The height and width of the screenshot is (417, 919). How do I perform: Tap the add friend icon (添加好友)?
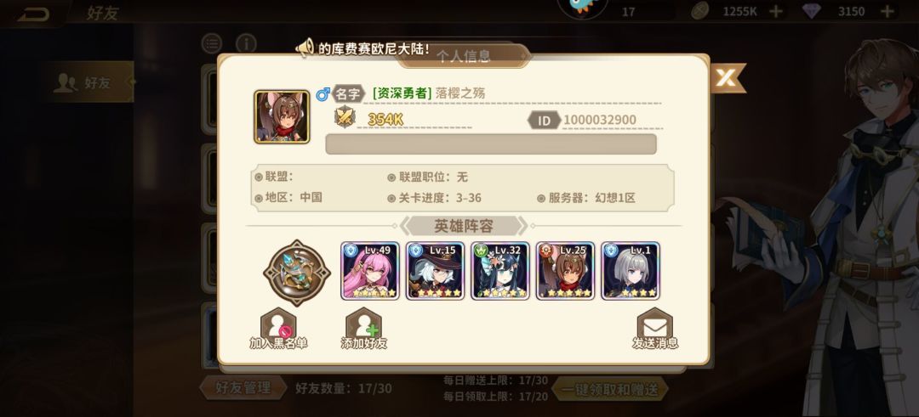[x=363, y=328]
